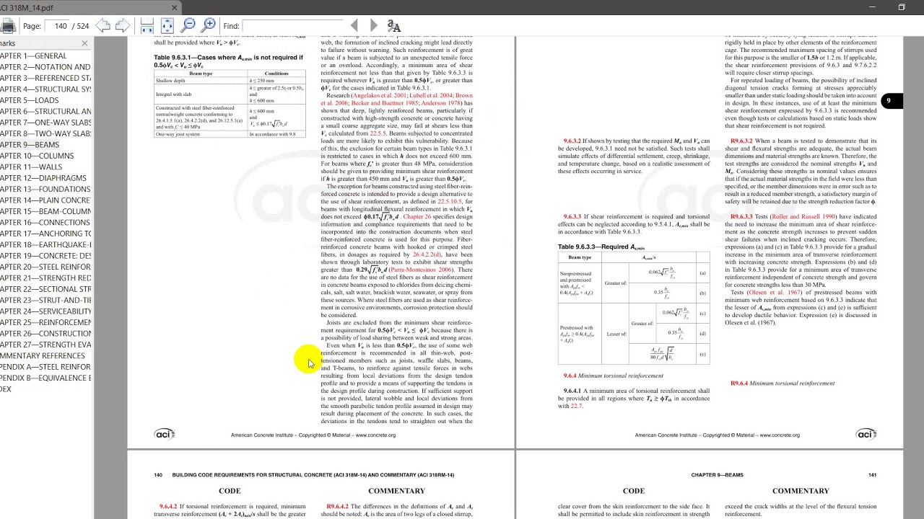The width and height of the screenshot is (924, 519).
Task: Follow the red 26.4.2.2(d) link
Action: click(426, 254)
